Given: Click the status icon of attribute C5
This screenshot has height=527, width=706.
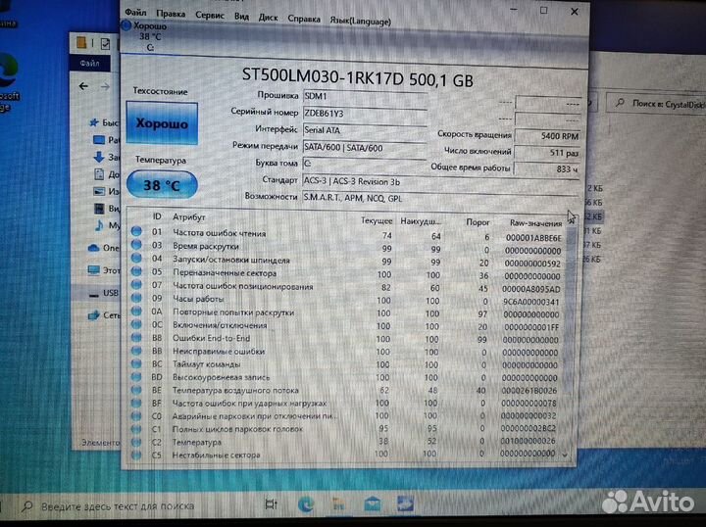Looking at the screenshot, I should coord(136,455).
